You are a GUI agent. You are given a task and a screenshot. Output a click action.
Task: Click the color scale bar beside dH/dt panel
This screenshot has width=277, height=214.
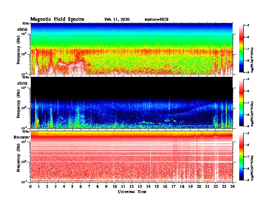(x=241, y=49)
